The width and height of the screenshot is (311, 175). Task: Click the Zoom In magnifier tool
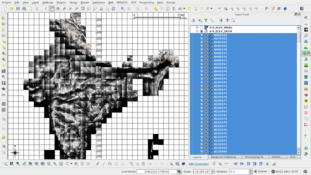64,9
